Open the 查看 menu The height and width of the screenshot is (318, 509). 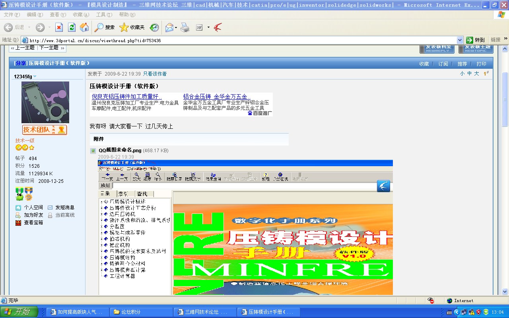(58, 15)
